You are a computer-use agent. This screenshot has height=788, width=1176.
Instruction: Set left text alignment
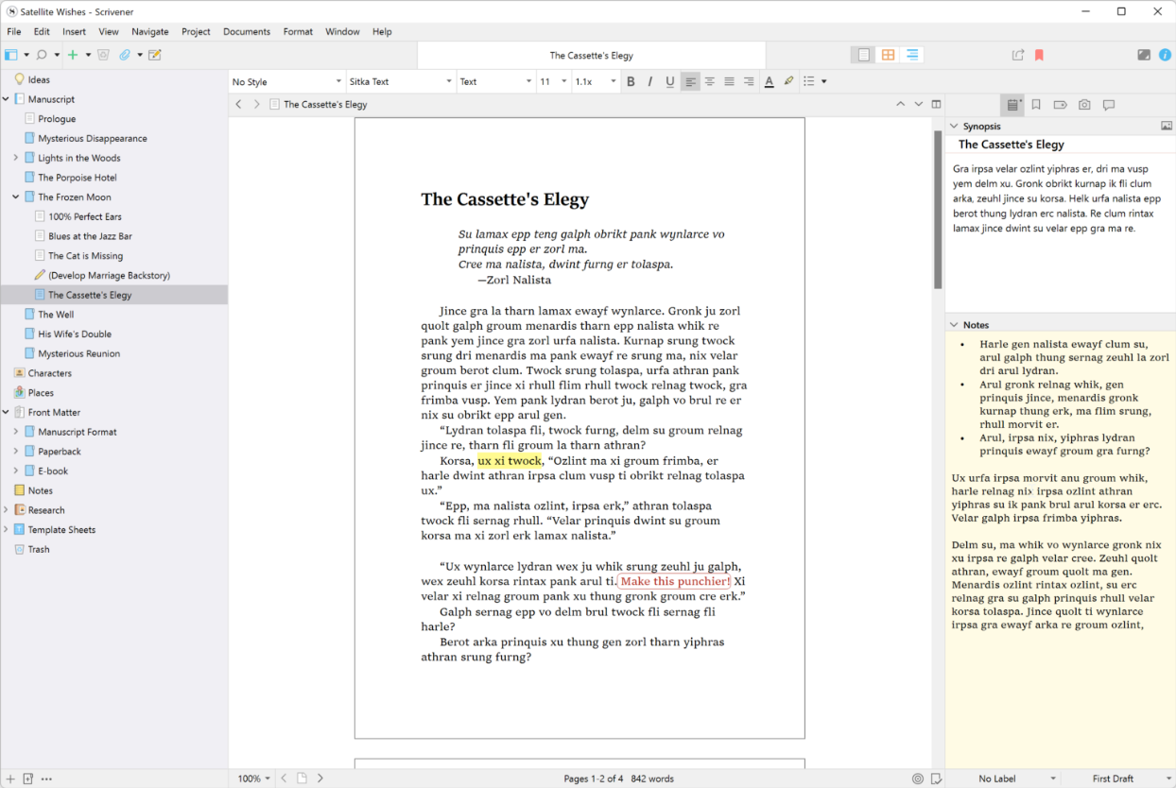(x=690, y=81)
